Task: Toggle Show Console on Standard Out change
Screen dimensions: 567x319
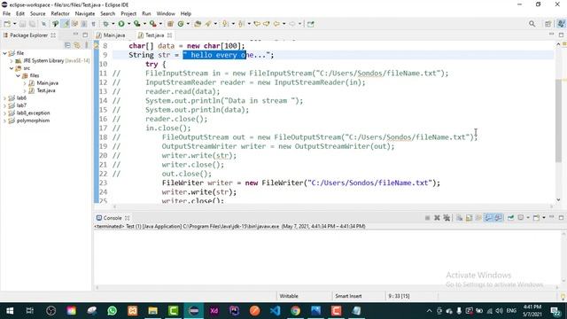Action: click(488, 218)
